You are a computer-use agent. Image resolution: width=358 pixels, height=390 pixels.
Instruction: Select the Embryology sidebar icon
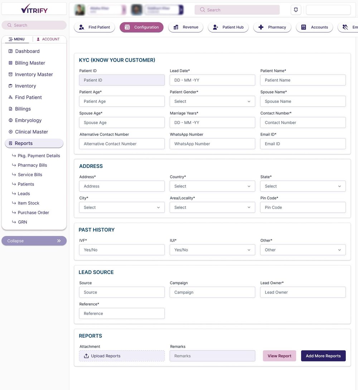pyautogui.click(x=10, y=120)
